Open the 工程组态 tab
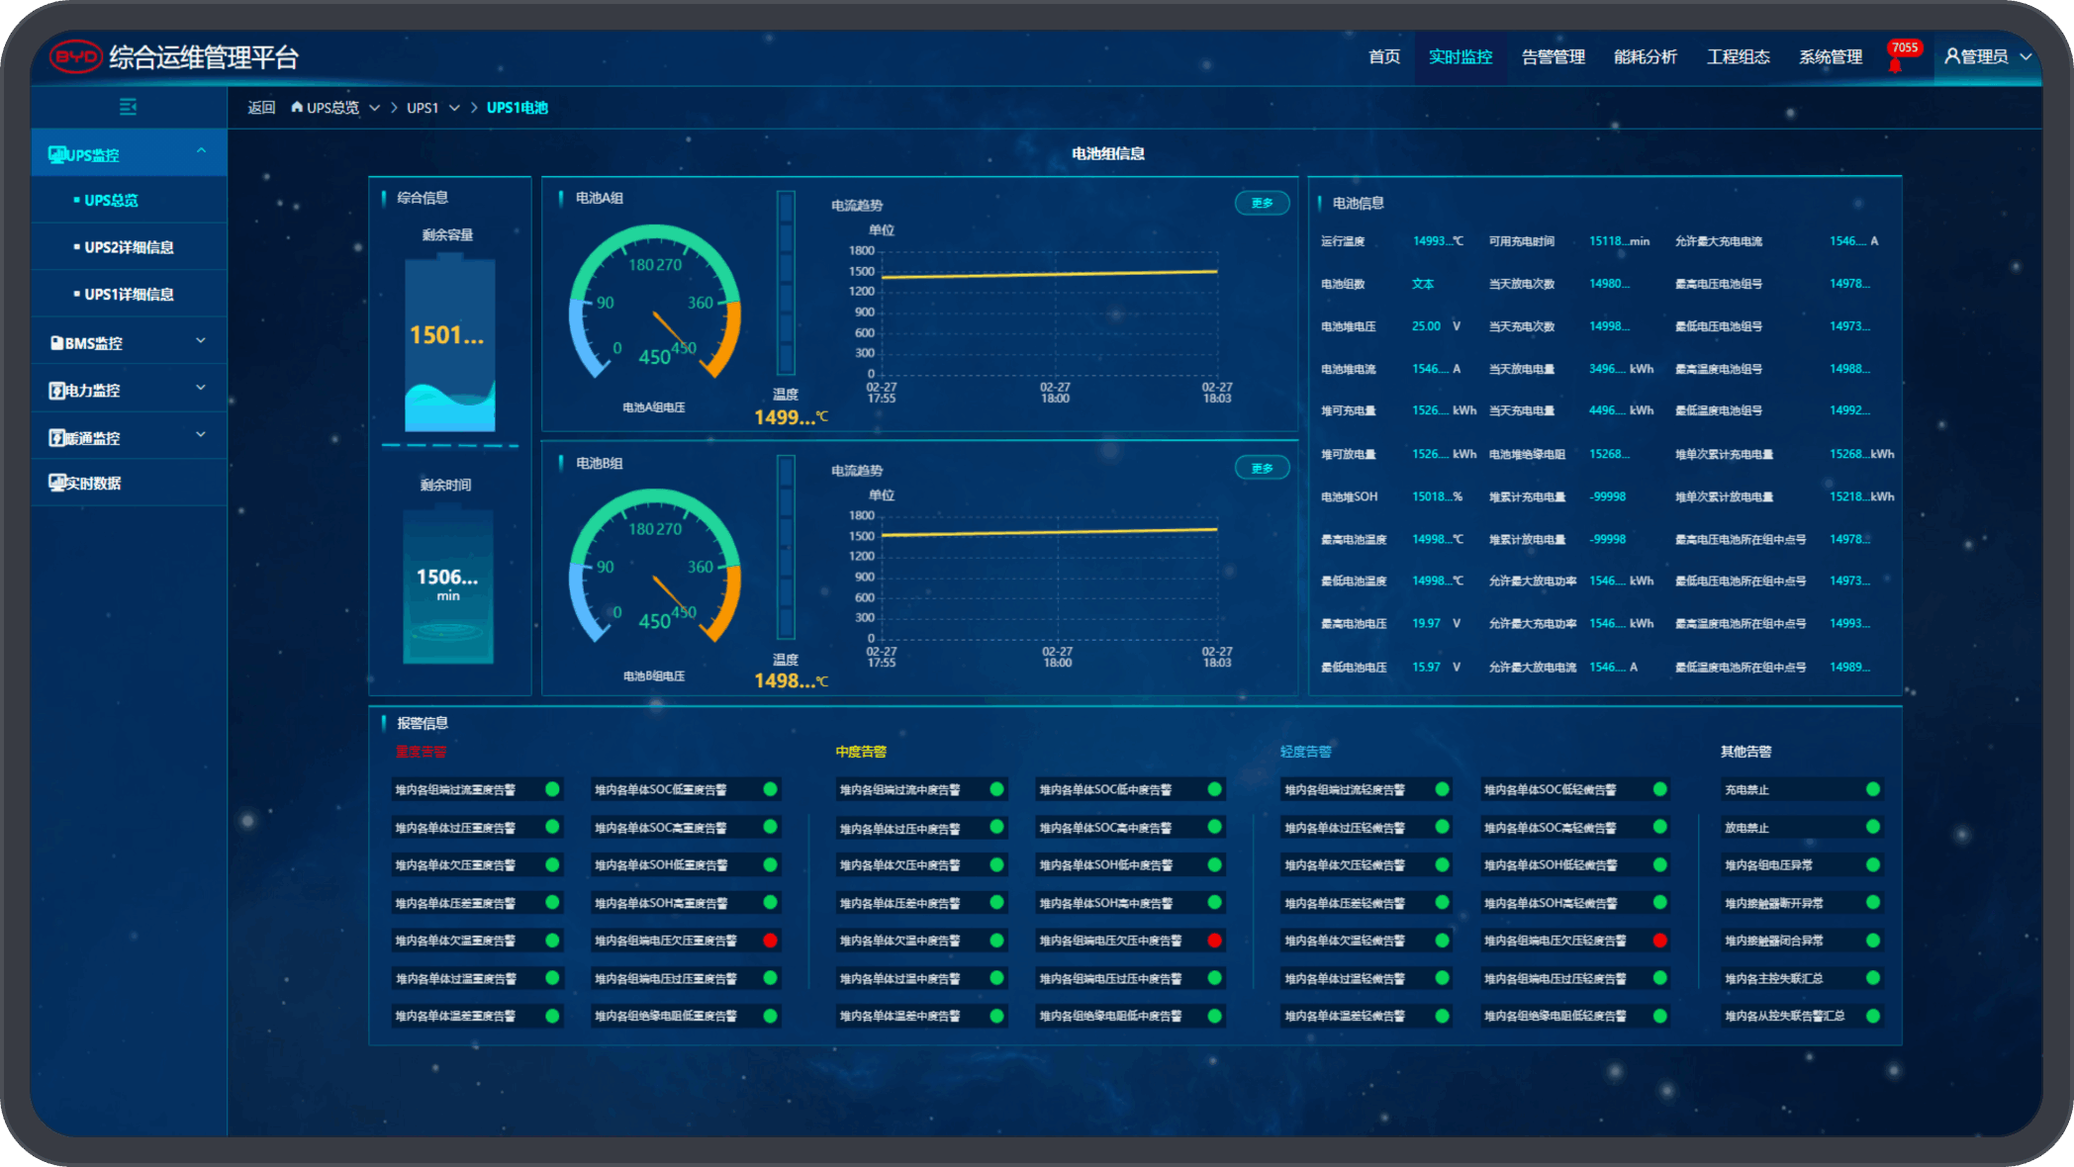The width and height of the screenshot is (2074, 1167). pos(1739,57)
